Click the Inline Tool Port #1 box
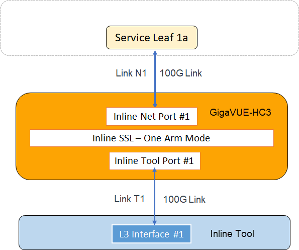299x250 pixels. click(155, 161)
